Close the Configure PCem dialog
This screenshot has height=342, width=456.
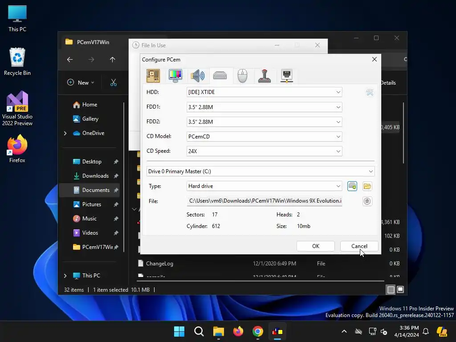pyautogui.click(x=375, y=59)
